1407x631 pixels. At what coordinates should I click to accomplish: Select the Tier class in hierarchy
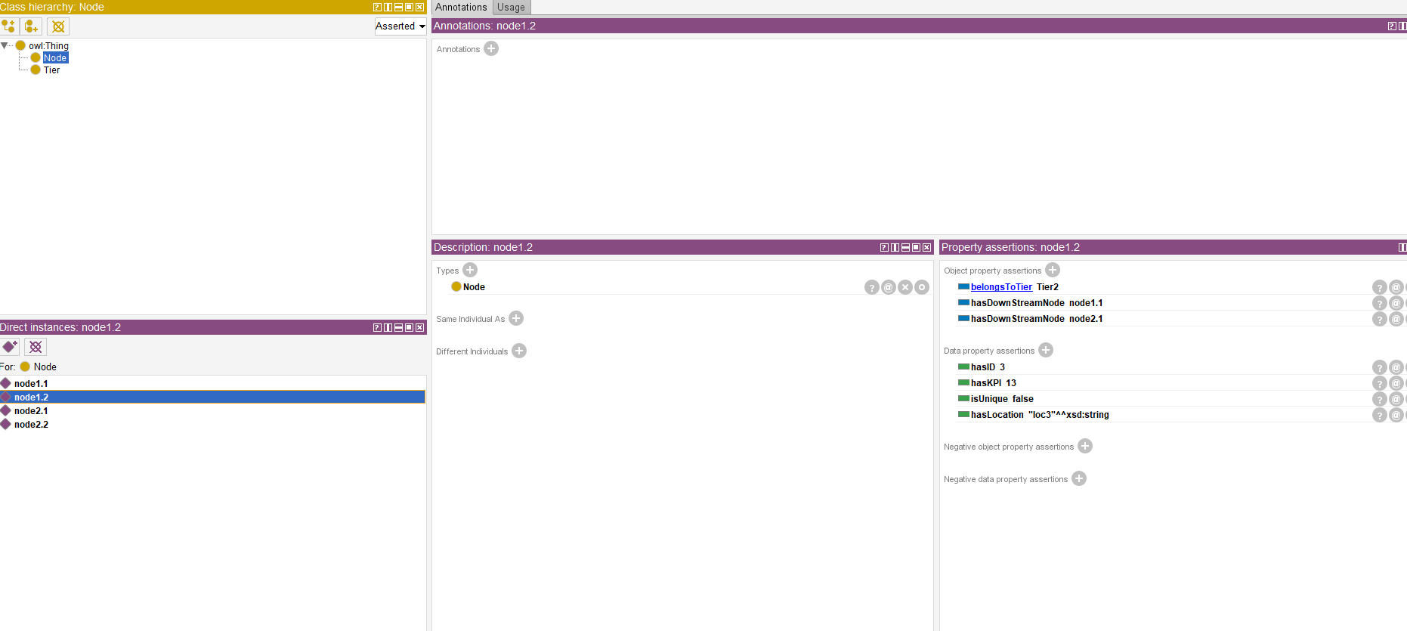(x=51, y=70)
